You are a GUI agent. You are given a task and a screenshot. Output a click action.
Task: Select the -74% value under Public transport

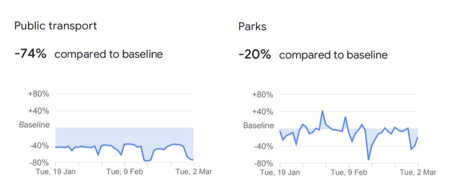[x=30, y=54]
